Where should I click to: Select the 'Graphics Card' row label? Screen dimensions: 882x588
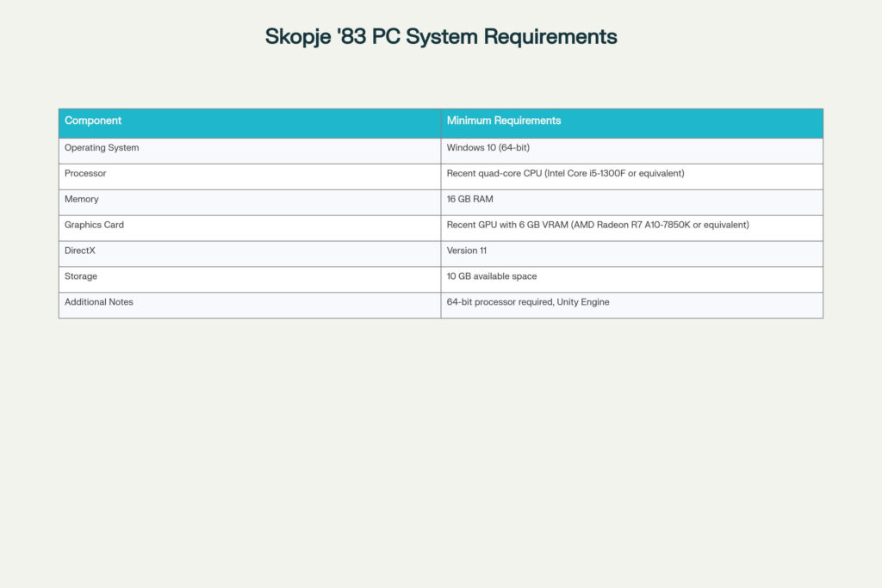95,225
